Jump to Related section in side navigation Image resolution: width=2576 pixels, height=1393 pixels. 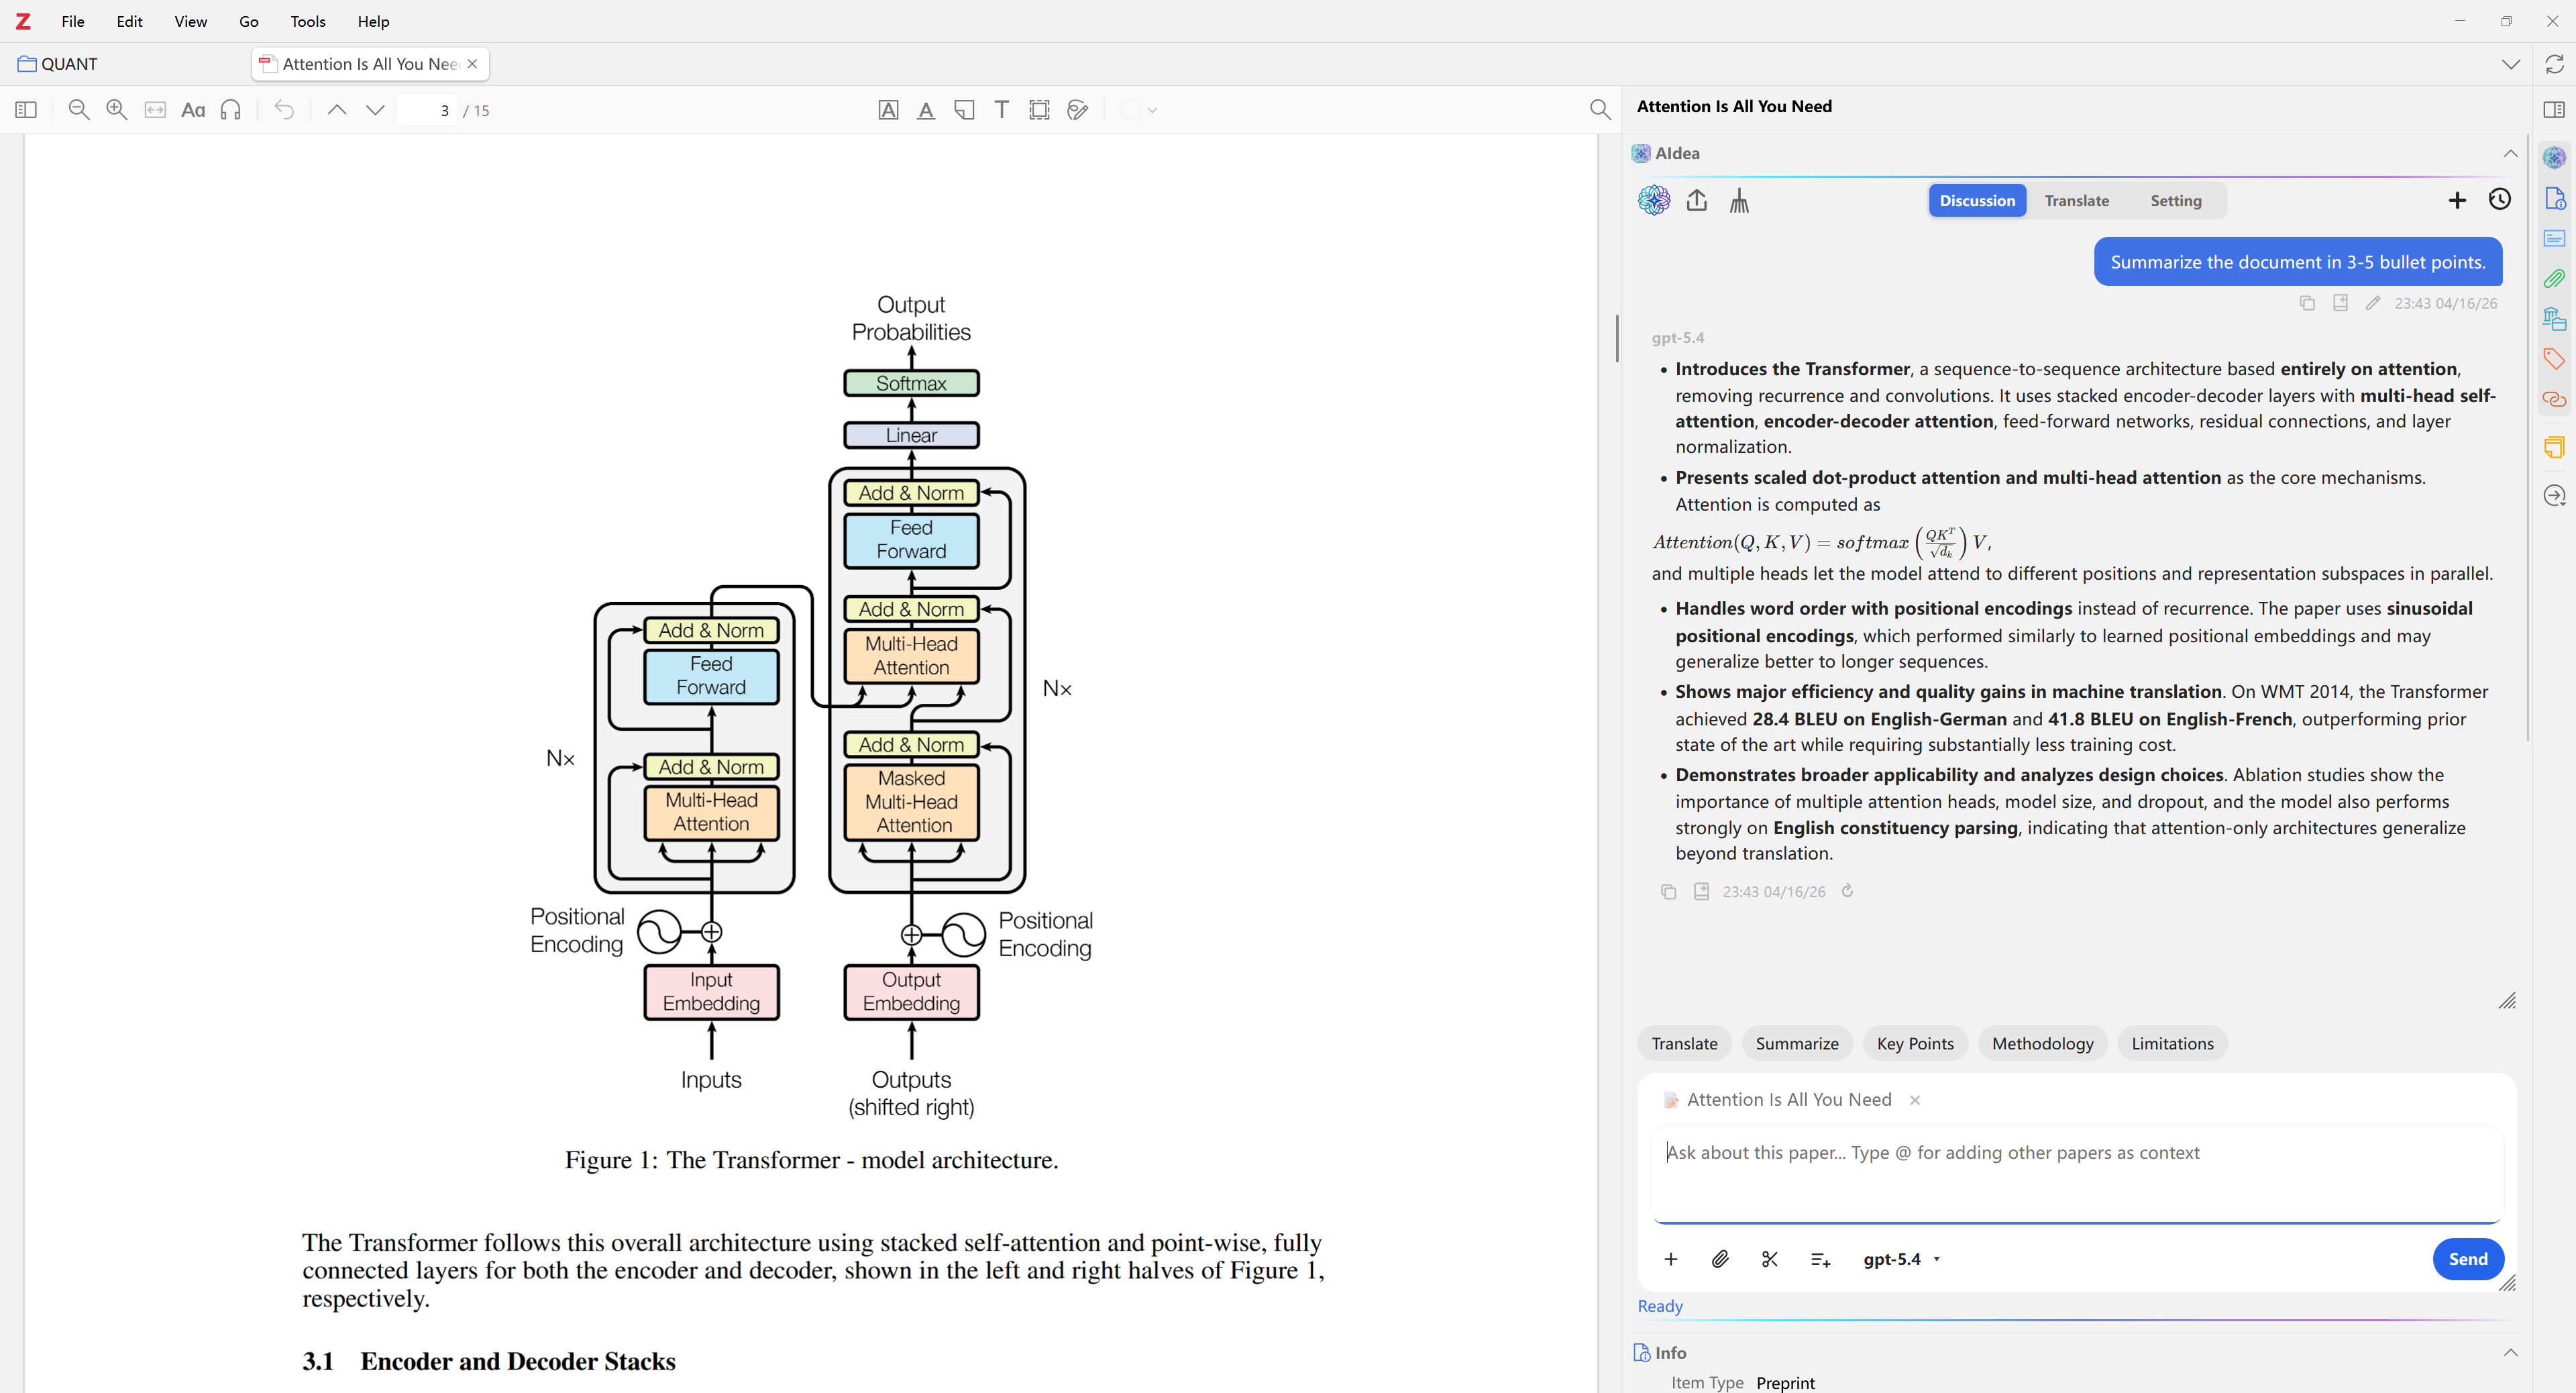[2555, 399]
